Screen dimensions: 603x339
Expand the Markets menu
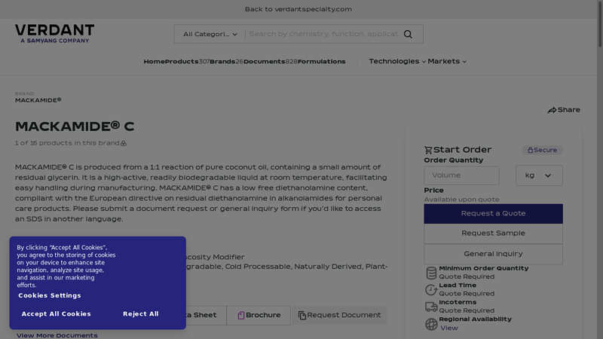pos(447,62)
